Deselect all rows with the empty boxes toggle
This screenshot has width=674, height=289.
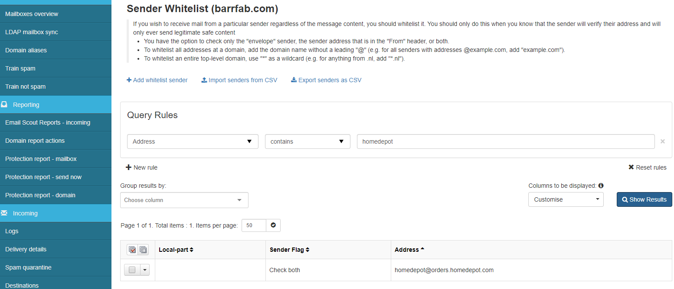coord(143,250)
